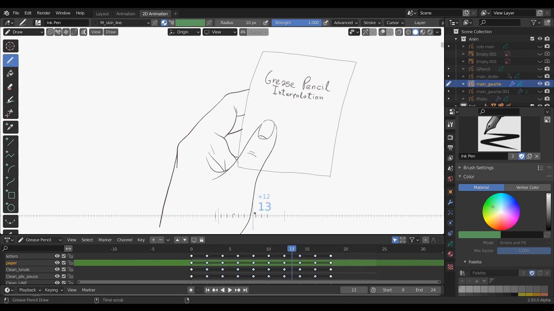This screenshot has width=554, height=311.
Task: Open the dopesheet Channel menu
Action: click(x=125, y=240)
